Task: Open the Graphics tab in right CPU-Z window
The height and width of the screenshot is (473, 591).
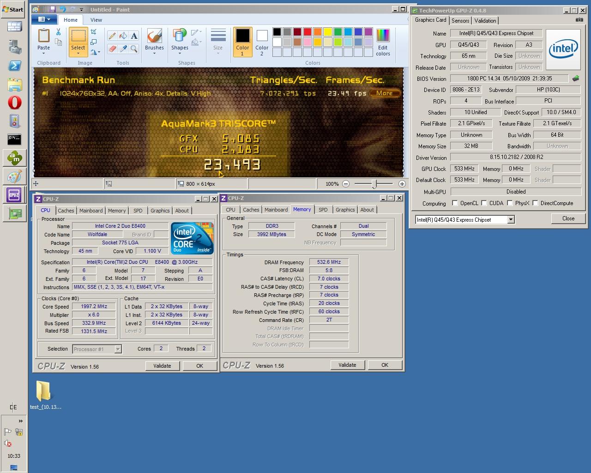Action: coord(345,210)
